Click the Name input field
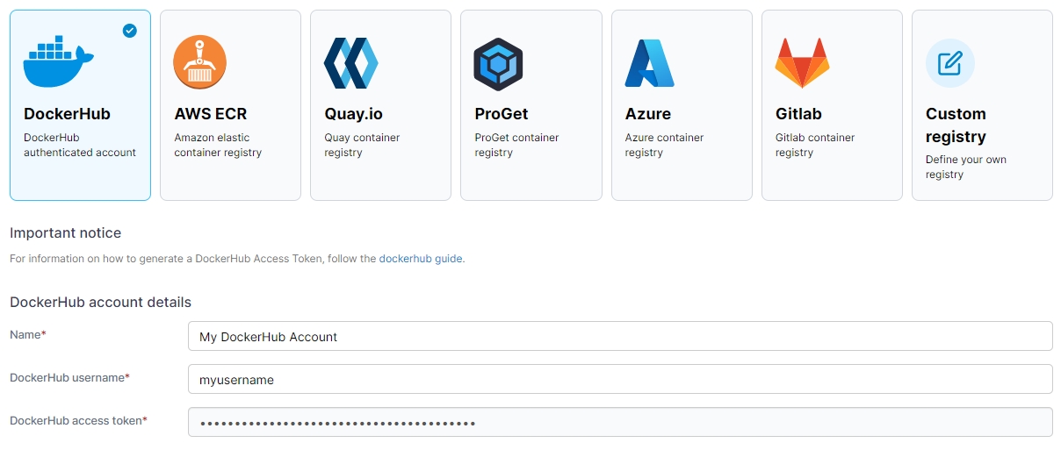1061x450 pixels. (619, 336)
